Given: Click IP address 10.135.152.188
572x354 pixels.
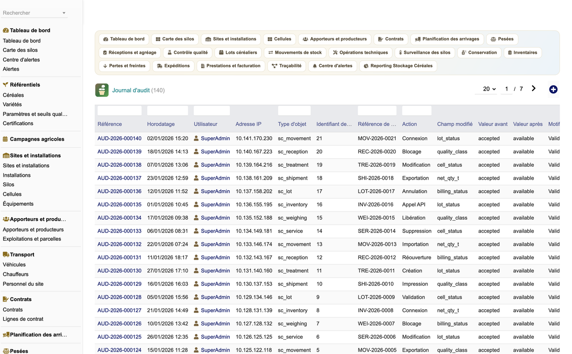Looking at the screenshot, I should 254,218.
